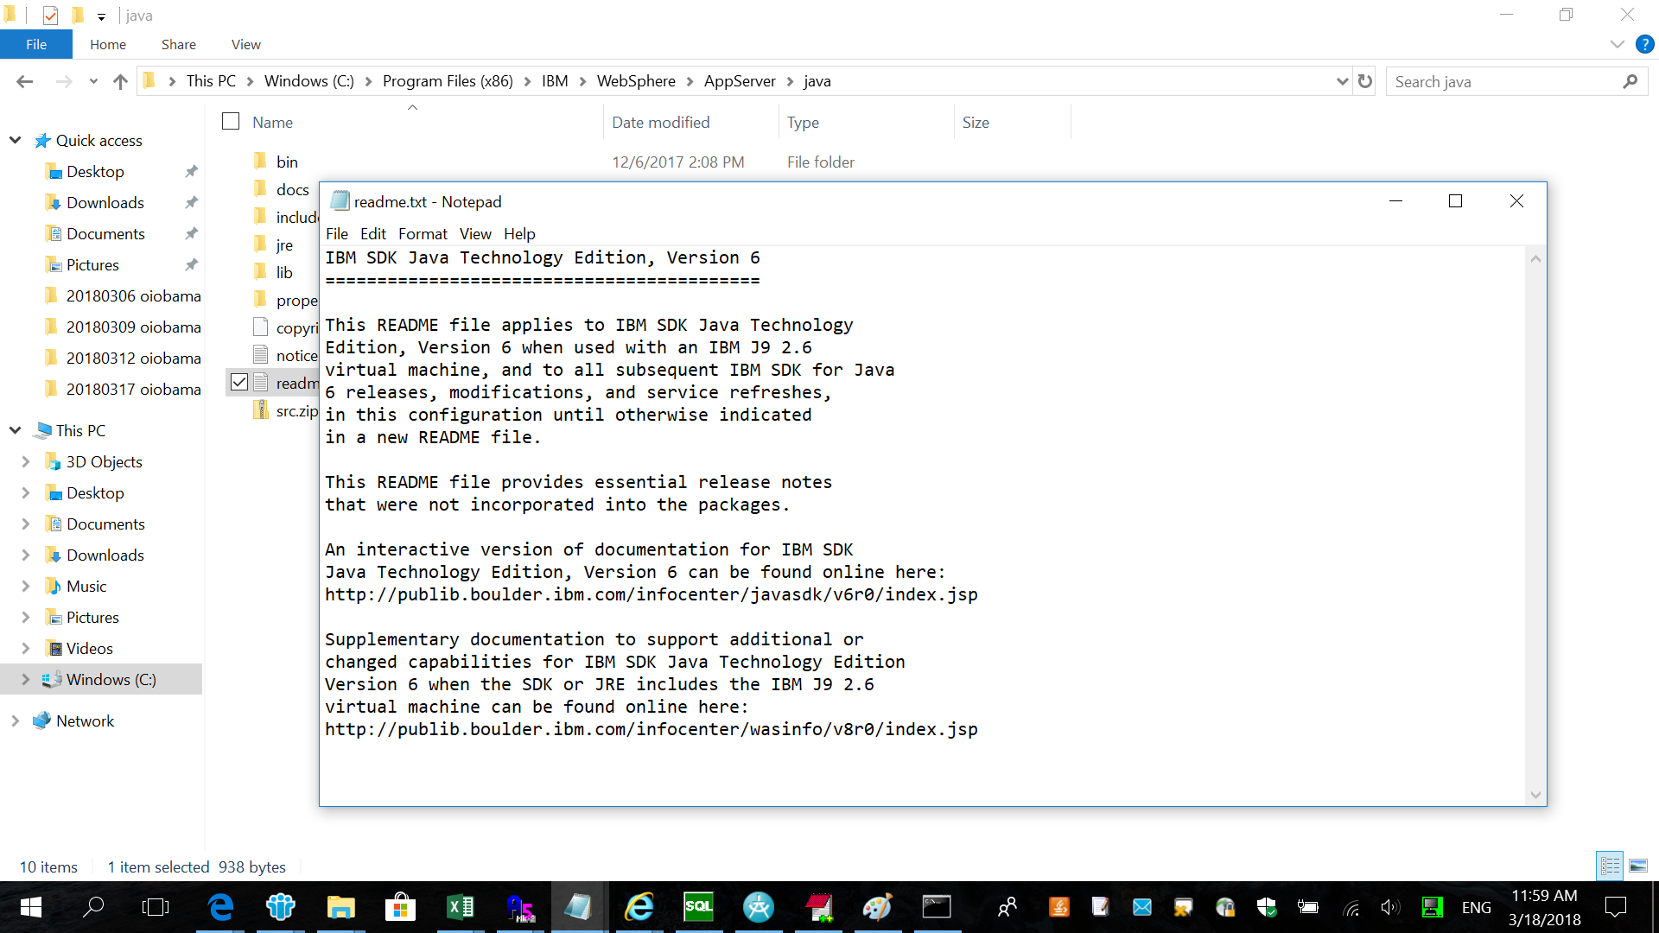Click the taskbar search magnifier icon
The width and height of the screenshot is (1659, 933).
point(93,907)
